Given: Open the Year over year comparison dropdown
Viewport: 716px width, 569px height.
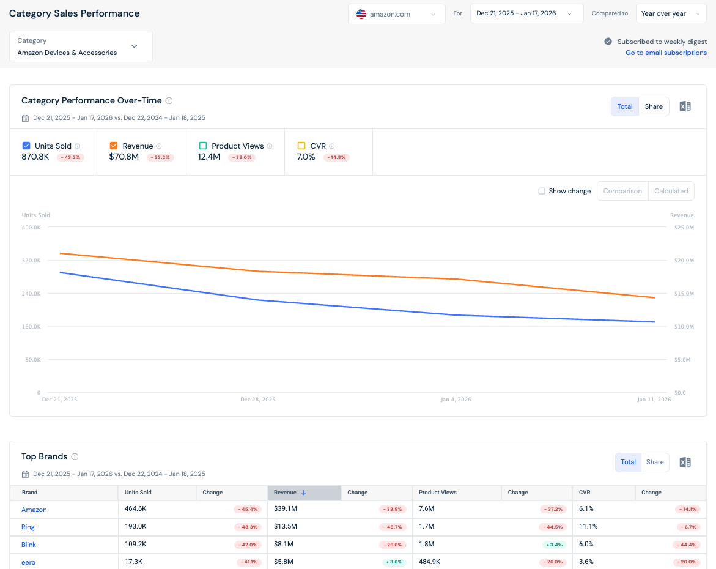Looking at the screenshot, I should coord(671,13).
